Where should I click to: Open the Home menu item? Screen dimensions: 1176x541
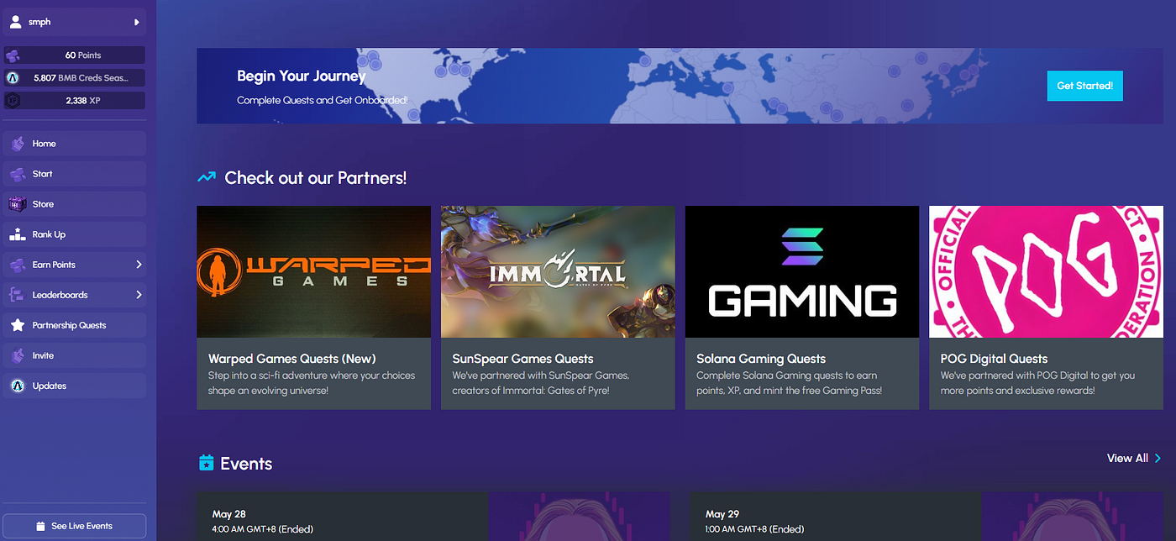(74, 144)
